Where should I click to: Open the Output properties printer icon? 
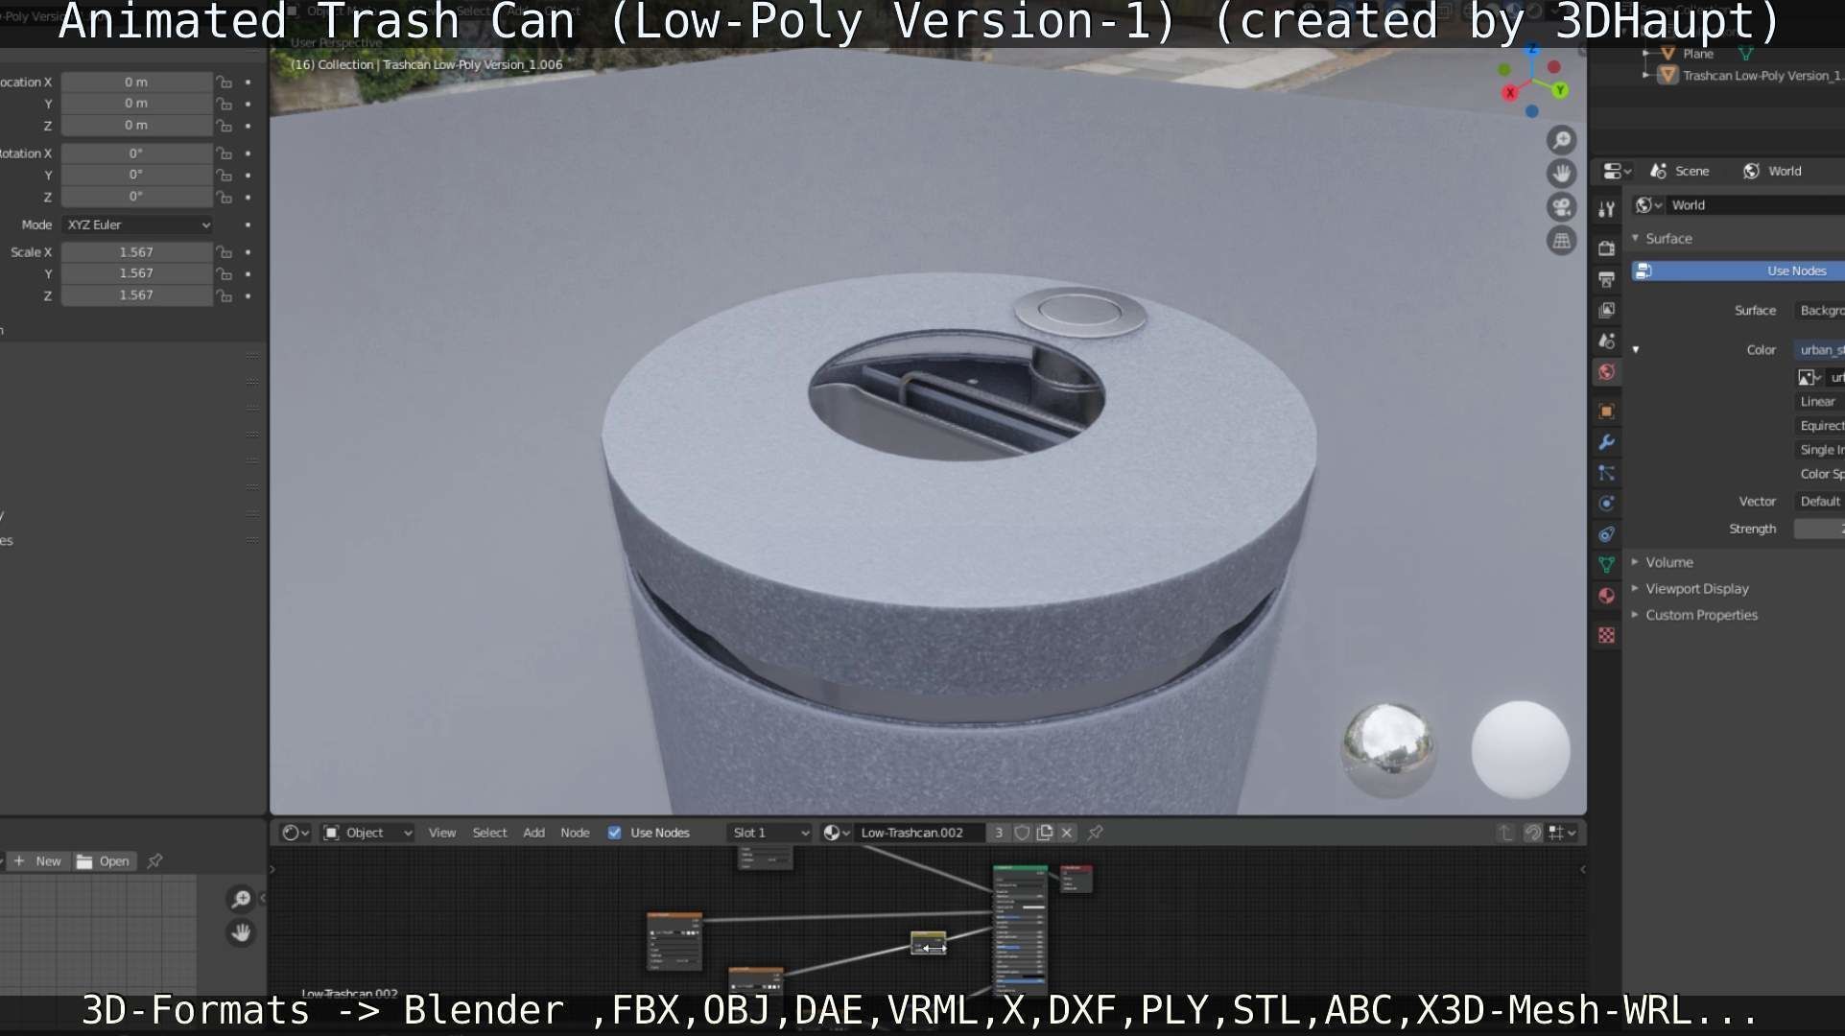coord(1606,279)
